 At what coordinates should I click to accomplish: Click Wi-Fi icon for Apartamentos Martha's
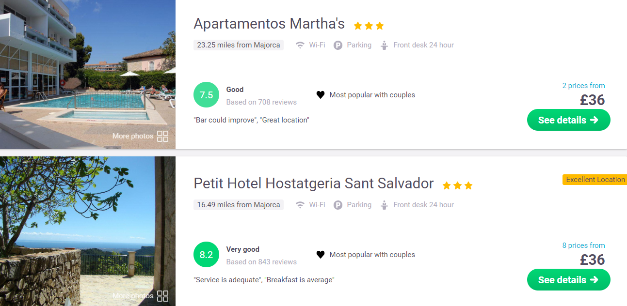coord(300,45)
